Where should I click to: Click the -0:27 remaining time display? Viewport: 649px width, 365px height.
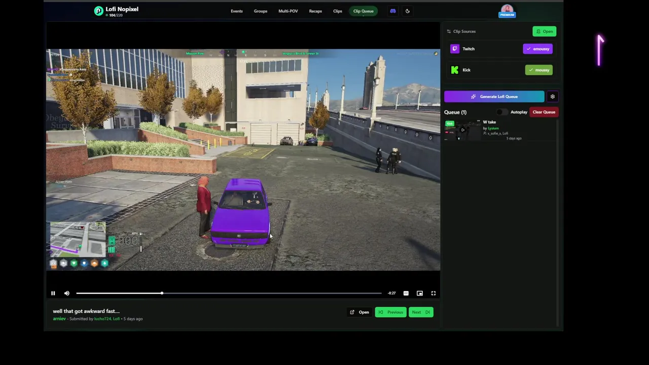(x=392, y=293)
